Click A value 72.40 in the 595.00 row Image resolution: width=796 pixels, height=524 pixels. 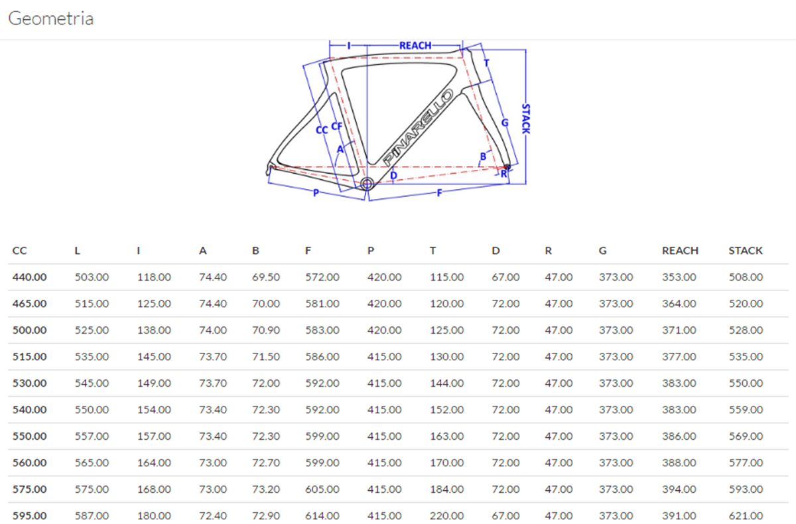tap(213, 516)
